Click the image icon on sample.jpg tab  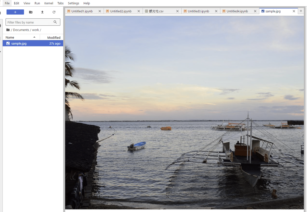[x=263, y=11]
